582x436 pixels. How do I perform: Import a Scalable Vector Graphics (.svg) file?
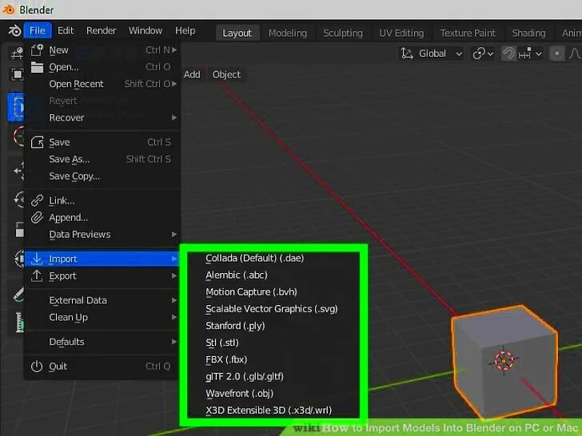point(273,309)
